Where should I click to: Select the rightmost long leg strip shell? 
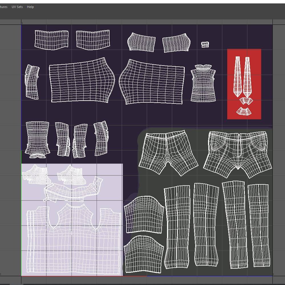click(x=259, y=225)
